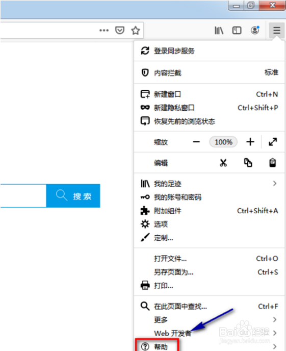Bookmark this page with star icon

136,30
